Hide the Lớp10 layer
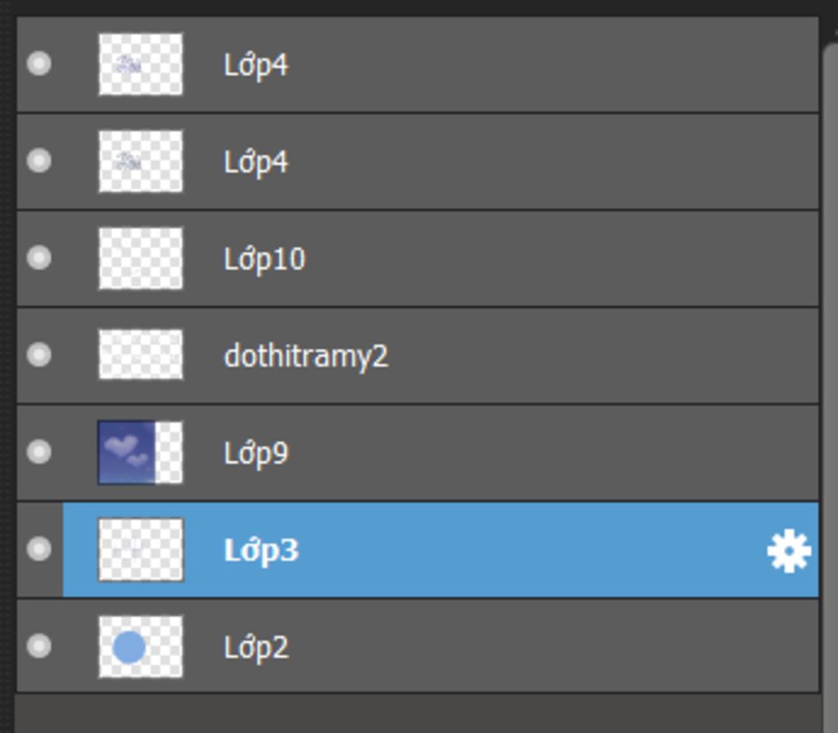838x733 pixels. tap(39, 258)
